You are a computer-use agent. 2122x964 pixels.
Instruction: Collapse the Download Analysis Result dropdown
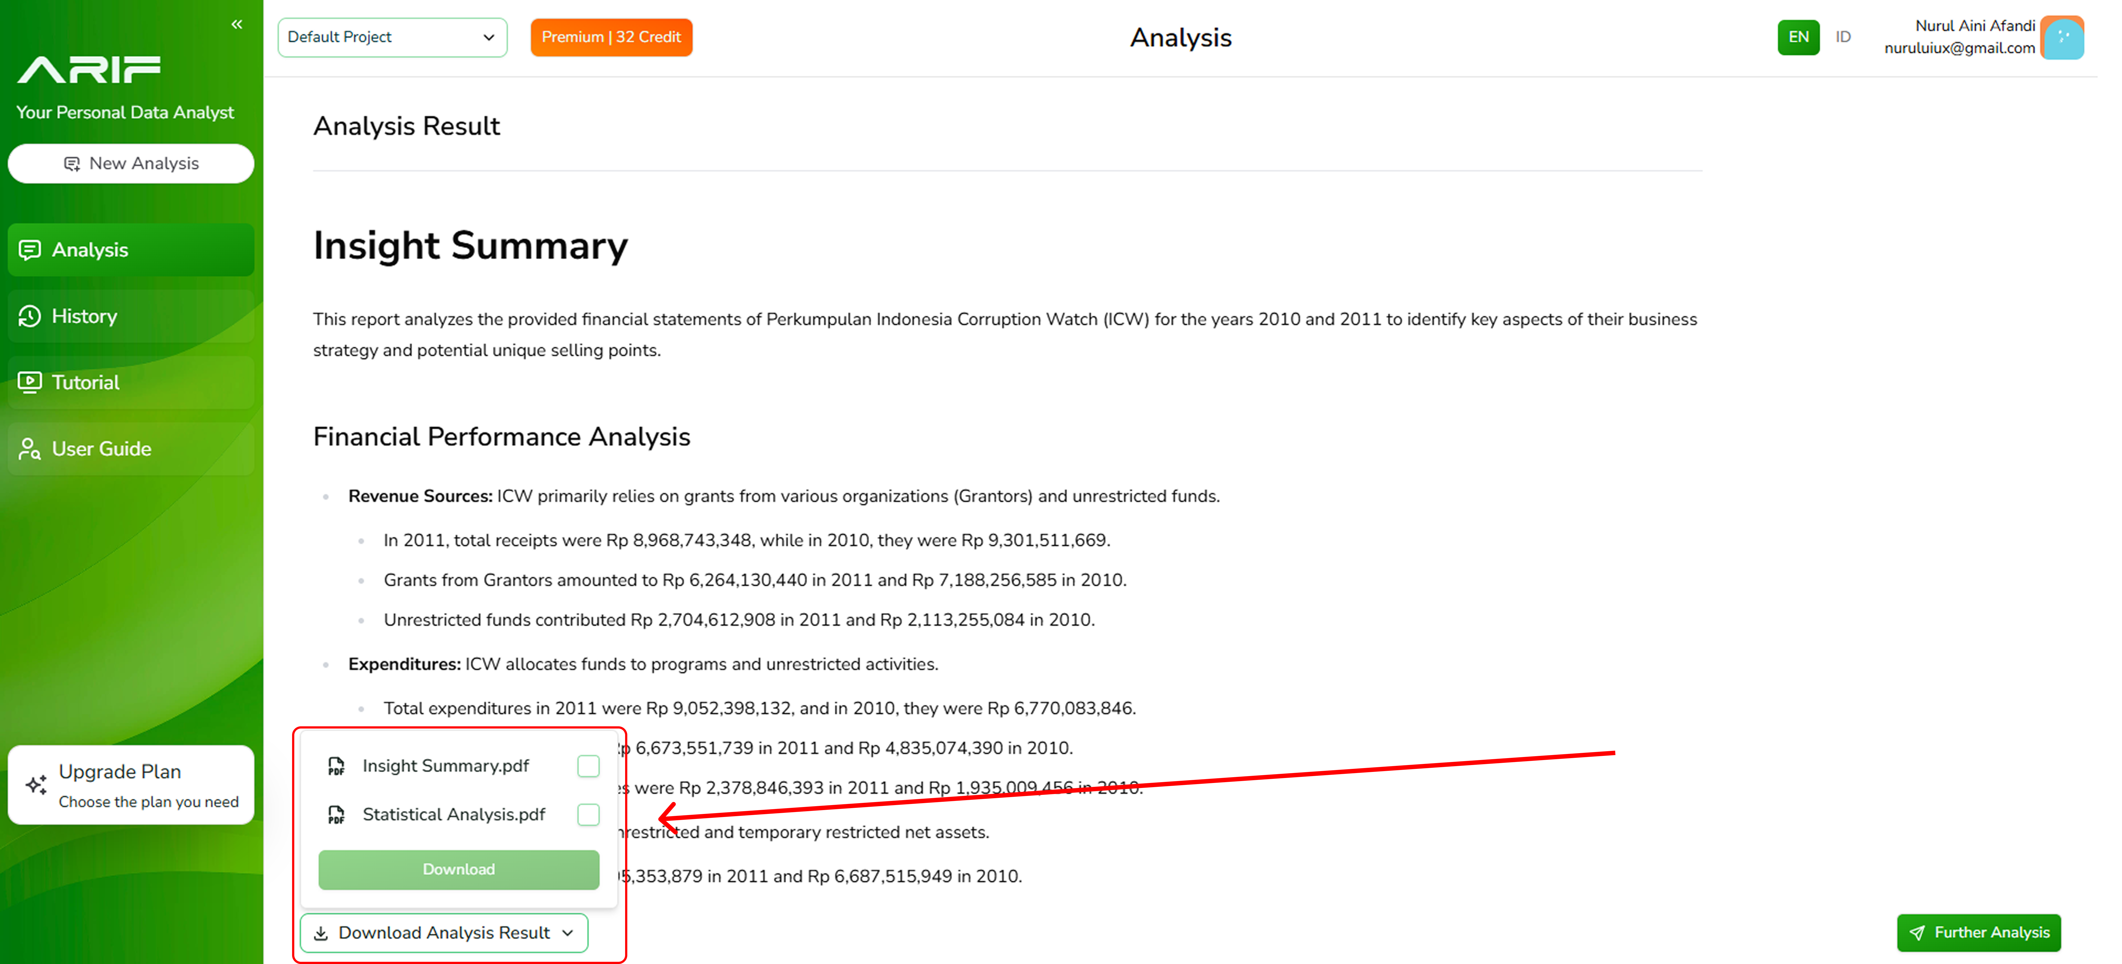(444, 933)
